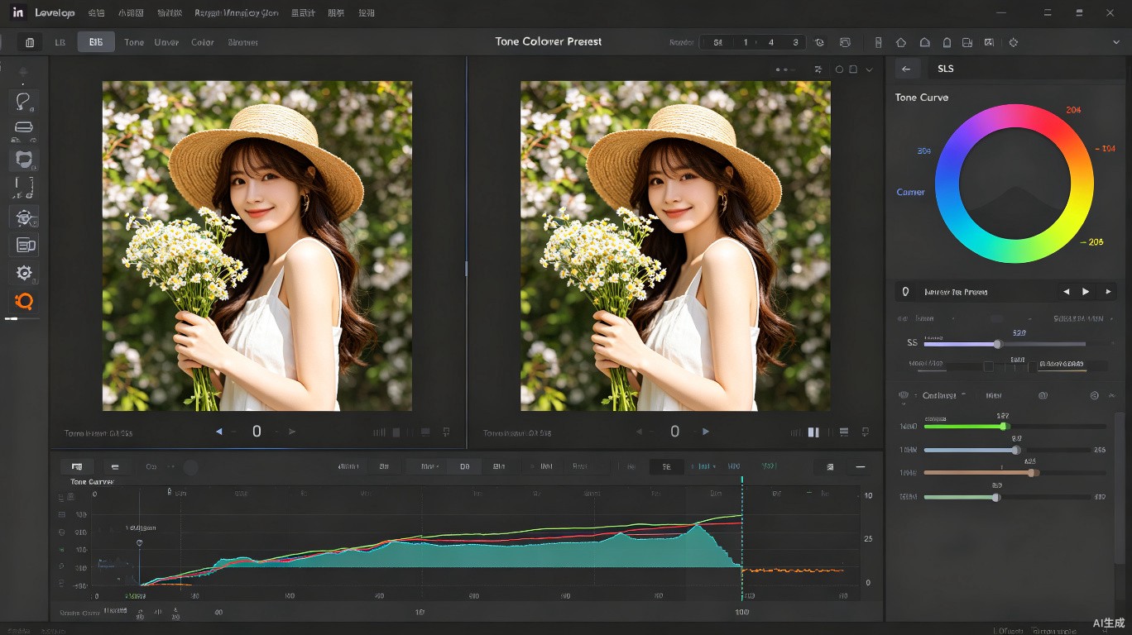1132x635 pixels.
Task: Click the minus button at curve toolbar right
Action: (860, 467)
